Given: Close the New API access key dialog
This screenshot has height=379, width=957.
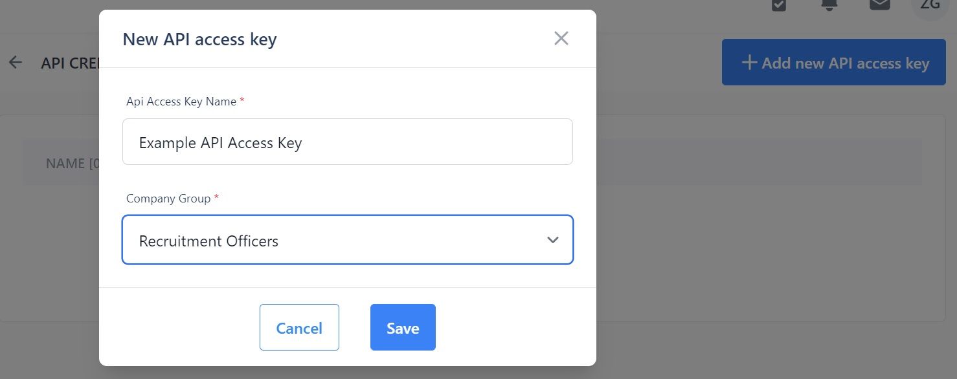Looking at the screenshot, I should (x=561, y=38).
